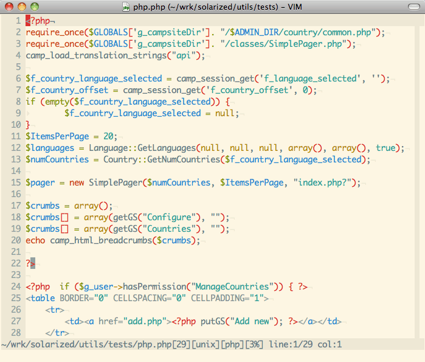This screenshot has width=425, height=362.
Task: Click the php.php document icon in title bar
Action: pyautogui.click(x=126, y=7)
